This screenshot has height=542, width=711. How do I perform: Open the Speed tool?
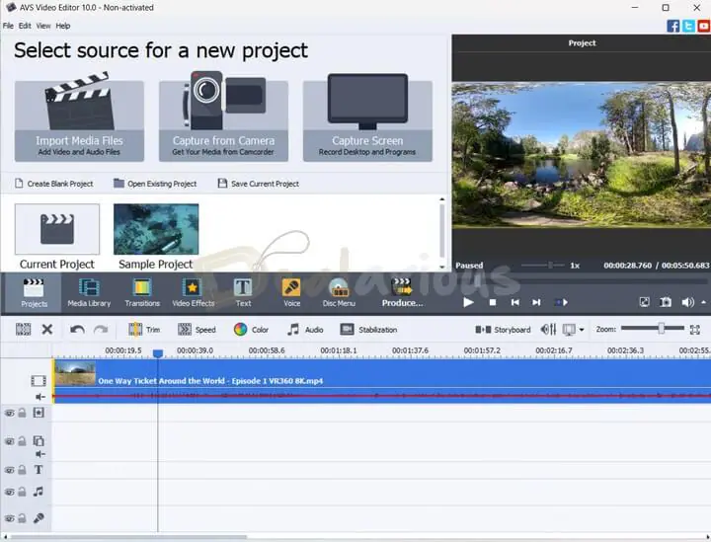197,330
